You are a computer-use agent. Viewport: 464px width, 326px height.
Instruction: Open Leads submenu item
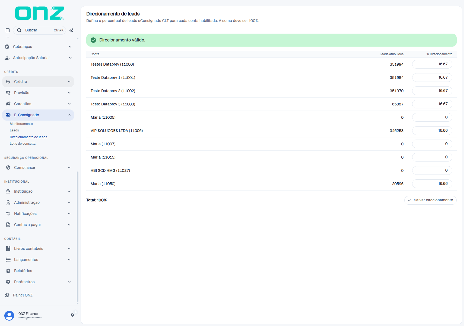tap(14, 130)
